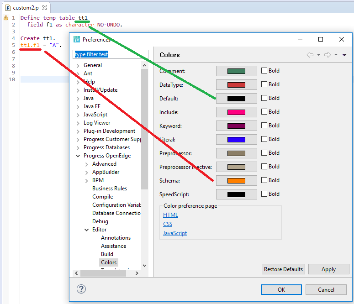Enable Bold for DataType color

tap(264, 84)
